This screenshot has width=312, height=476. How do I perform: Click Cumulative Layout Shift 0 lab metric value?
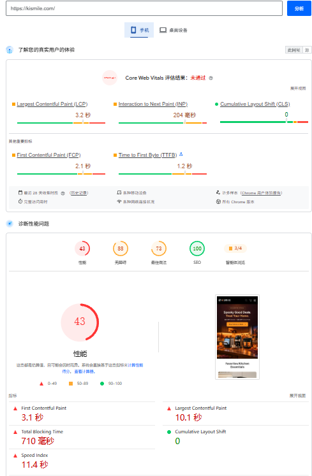pos(177,441)
